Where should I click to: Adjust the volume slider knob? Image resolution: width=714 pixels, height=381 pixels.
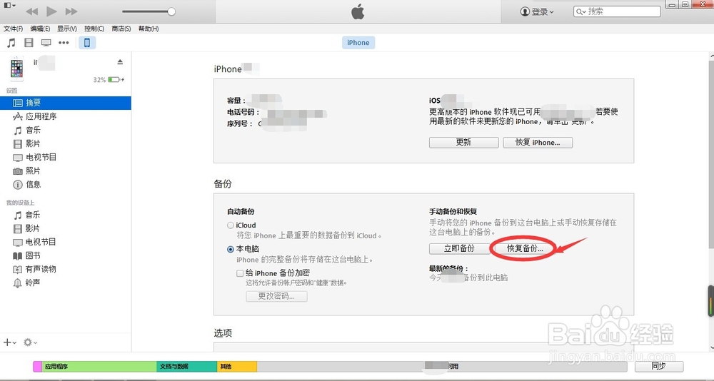pyautogui.click(x=171, y=11)
